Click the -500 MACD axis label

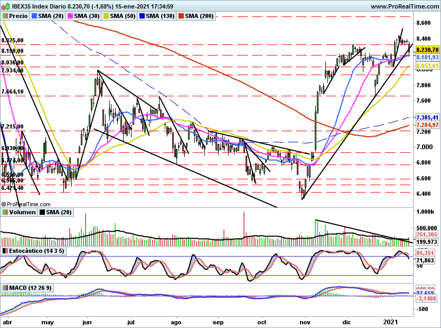coord(422,309)
